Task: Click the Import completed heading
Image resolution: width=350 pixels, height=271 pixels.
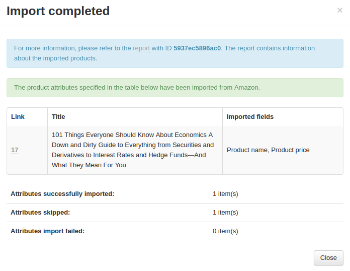Action: [58, 11]
